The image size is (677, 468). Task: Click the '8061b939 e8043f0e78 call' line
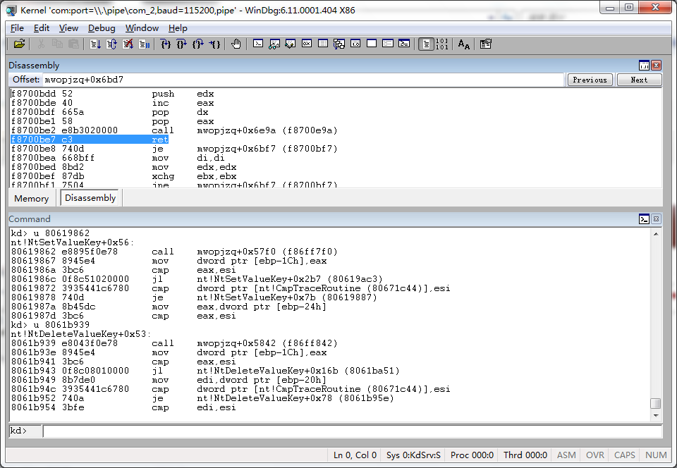pyautogui.click(x=174, y=343)
